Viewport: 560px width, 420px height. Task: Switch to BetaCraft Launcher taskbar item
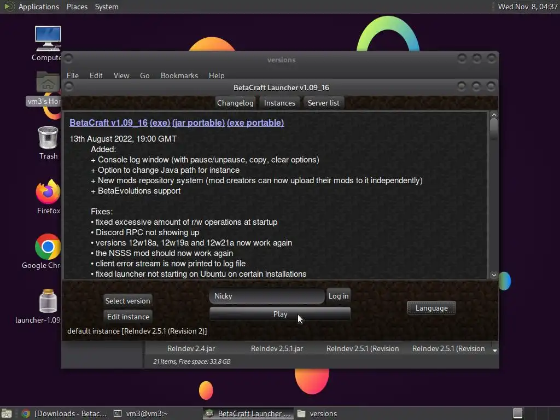(249, 413)
